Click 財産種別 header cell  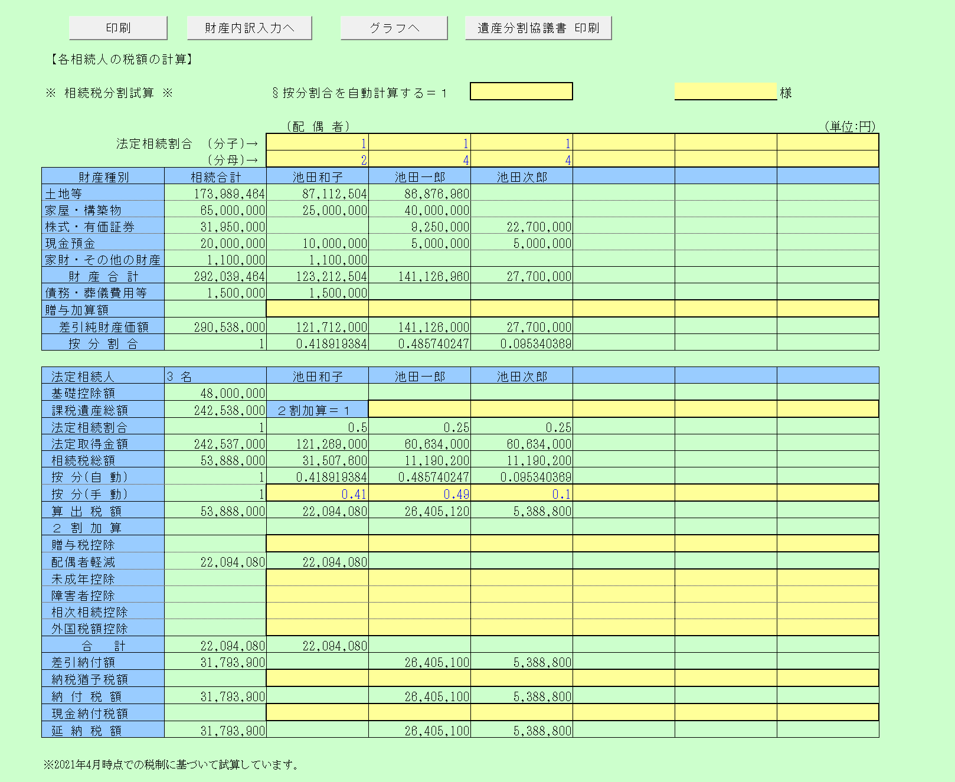click(x=103, y=176)
